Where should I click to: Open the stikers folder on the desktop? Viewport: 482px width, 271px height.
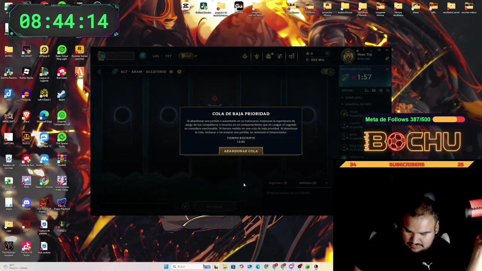pyautogui.click(x=416, y=8)
